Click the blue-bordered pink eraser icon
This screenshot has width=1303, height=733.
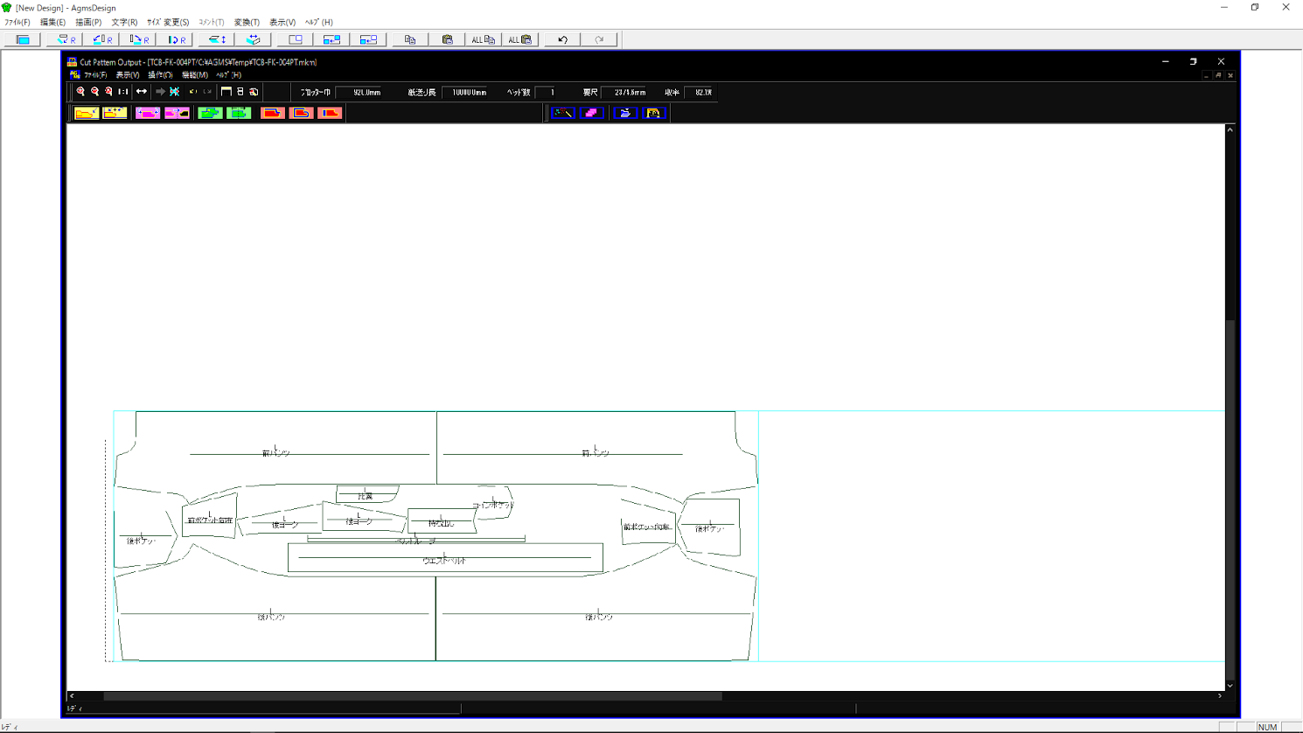592,113
